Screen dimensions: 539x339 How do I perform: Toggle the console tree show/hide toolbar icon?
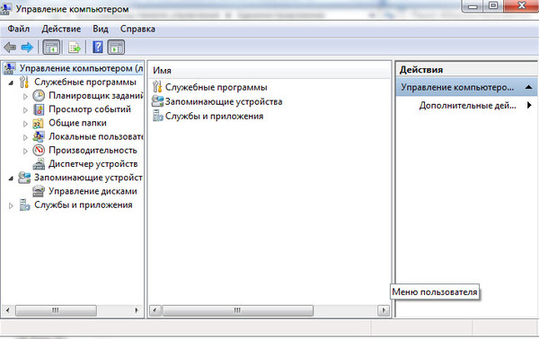pyautogui.click(x=51, y=47)
